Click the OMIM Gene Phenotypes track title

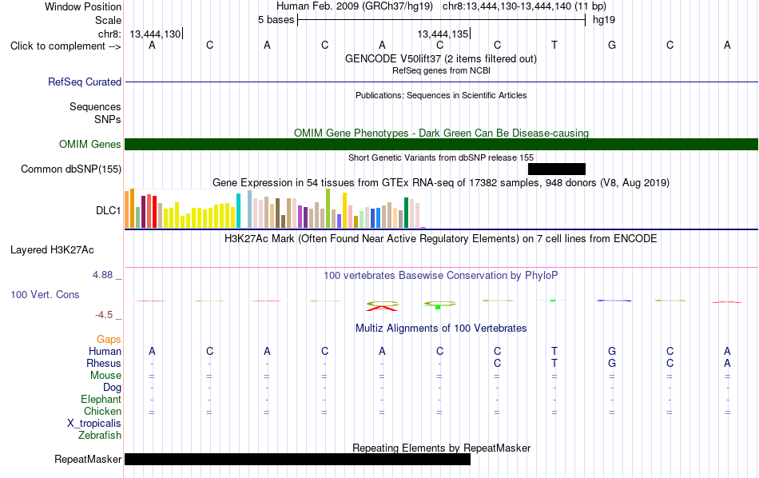tap(441, 133)
